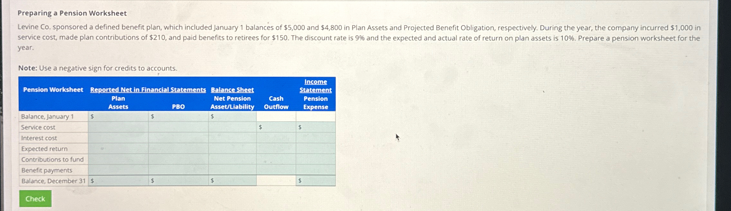Click the Check button to submit answers
The height and width of the screenshot is (211, 731).
35,199
